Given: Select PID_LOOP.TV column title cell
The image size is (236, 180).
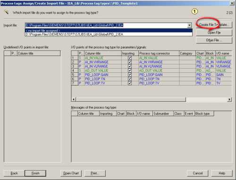Looking at the screenshot, I should (103, 83).
